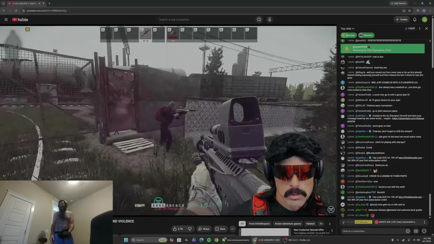Expand the Top chat mode dropdown
This screenshot has height=244, width=434.
click(x=348, y=28)
